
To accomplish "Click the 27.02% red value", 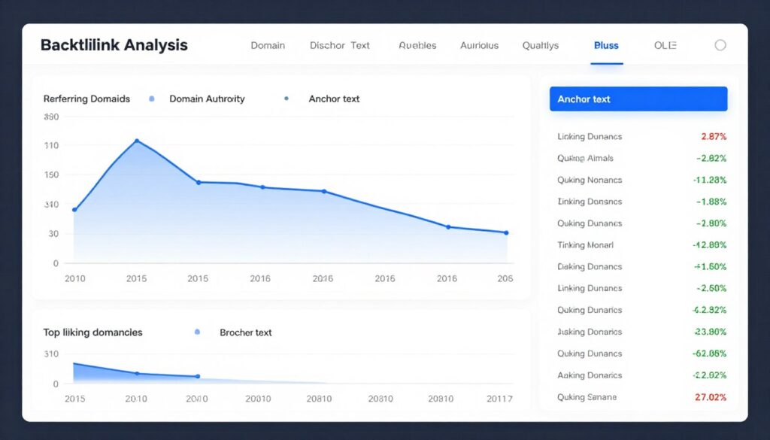I will (x=711, y=397).
